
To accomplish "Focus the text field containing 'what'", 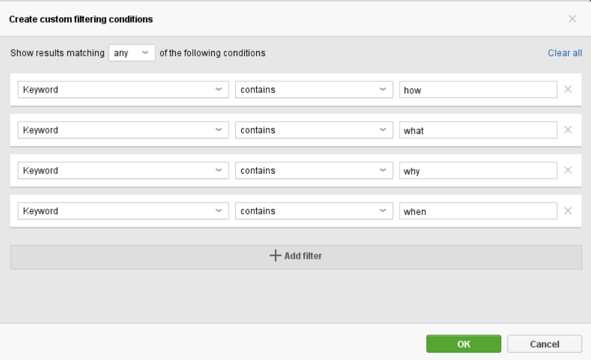I will (x=478, y=130).
